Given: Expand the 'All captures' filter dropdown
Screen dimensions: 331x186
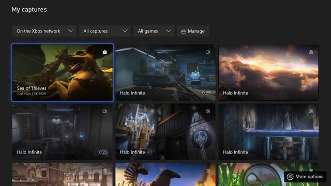Looking at the screenshot, I should [105, 31].
